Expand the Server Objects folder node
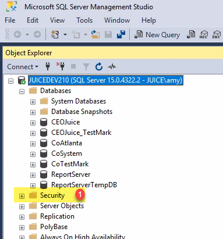Viewport: 223px width, 239px height. pyautogui.click(x=22, y=206)
